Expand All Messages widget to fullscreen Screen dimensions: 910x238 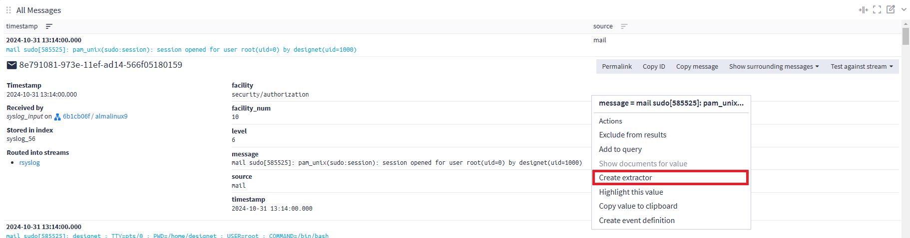click(877, 10)
